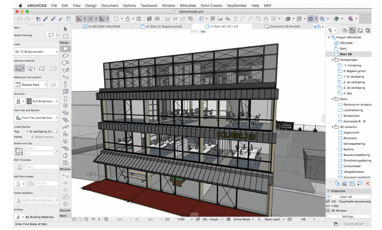Open the BIMcollab menu
This screenshot has width=382, height=230.
click(188, 5)
